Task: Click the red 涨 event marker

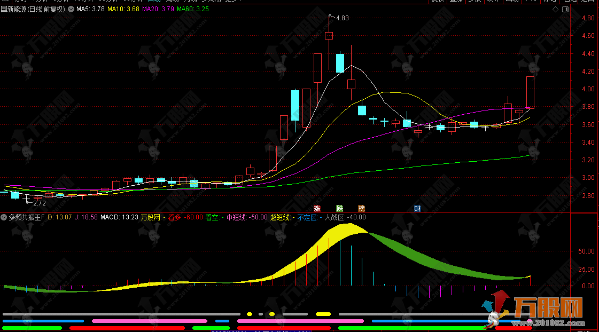Action: click(317, 208)
